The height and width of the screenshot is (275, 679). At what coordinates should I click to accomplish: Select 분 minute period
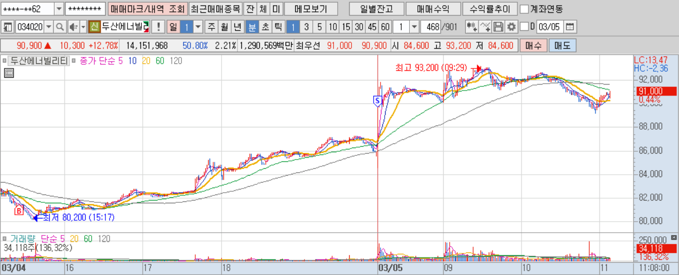tap(252, 27)
